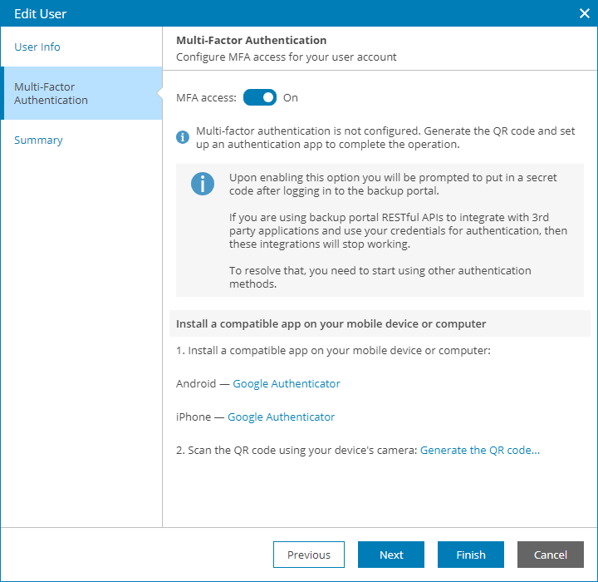The height and width of the screenshot is (582, 598).
Task: Click the MFA access label
Action: tap(206, 98)
